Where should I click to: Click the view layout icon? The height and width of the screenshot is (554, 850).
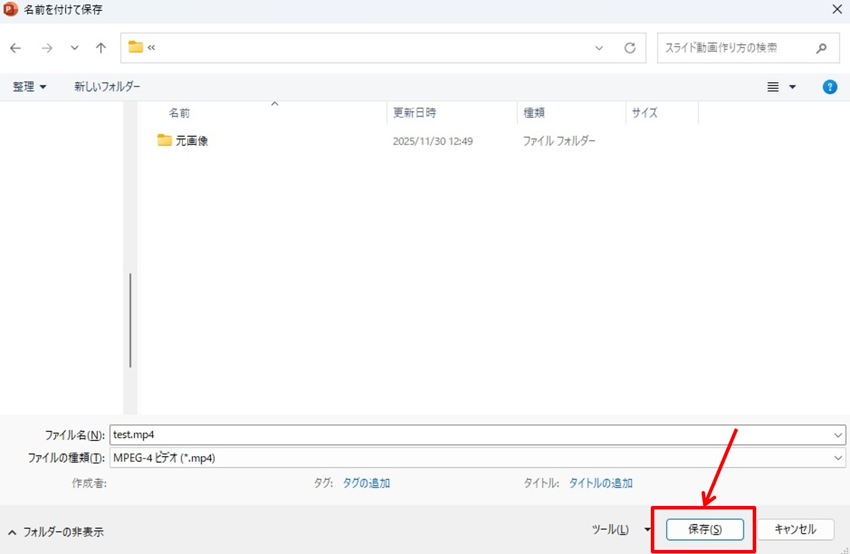[773, 87]
